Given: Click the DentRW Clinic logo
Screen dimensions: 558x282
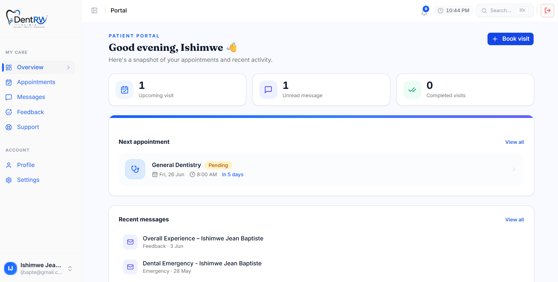Looking at the screenshot, I should (27, 19).
